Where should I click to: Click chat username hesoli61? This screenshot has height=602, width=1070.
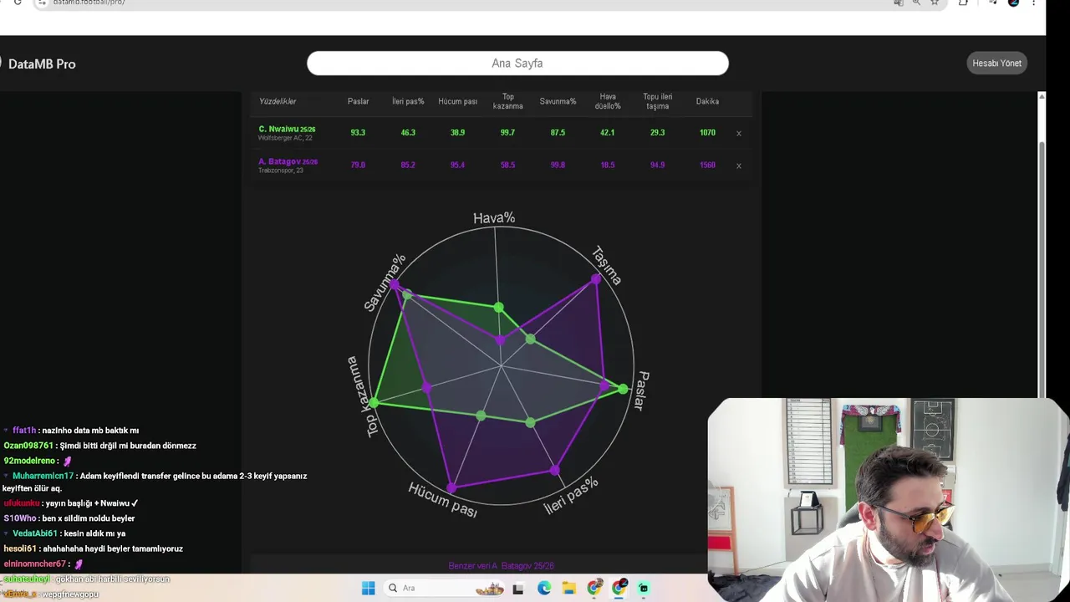tap(20, 548)
